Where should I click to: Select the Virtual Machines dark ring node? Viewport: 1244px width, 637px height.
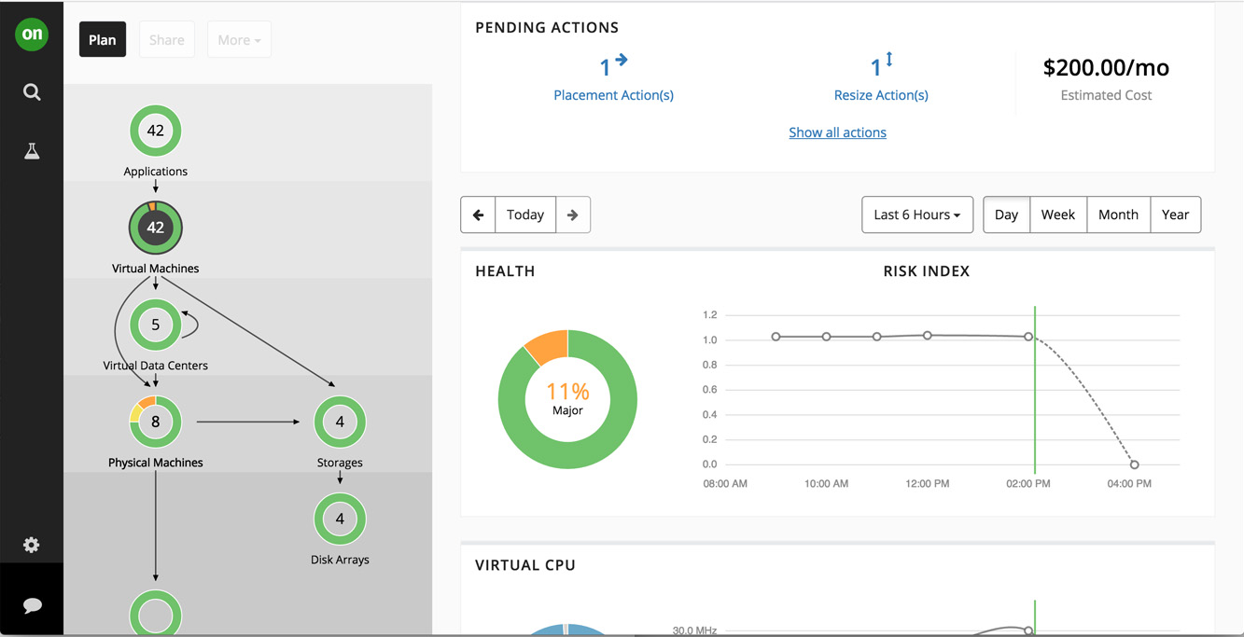pos(156,228)
